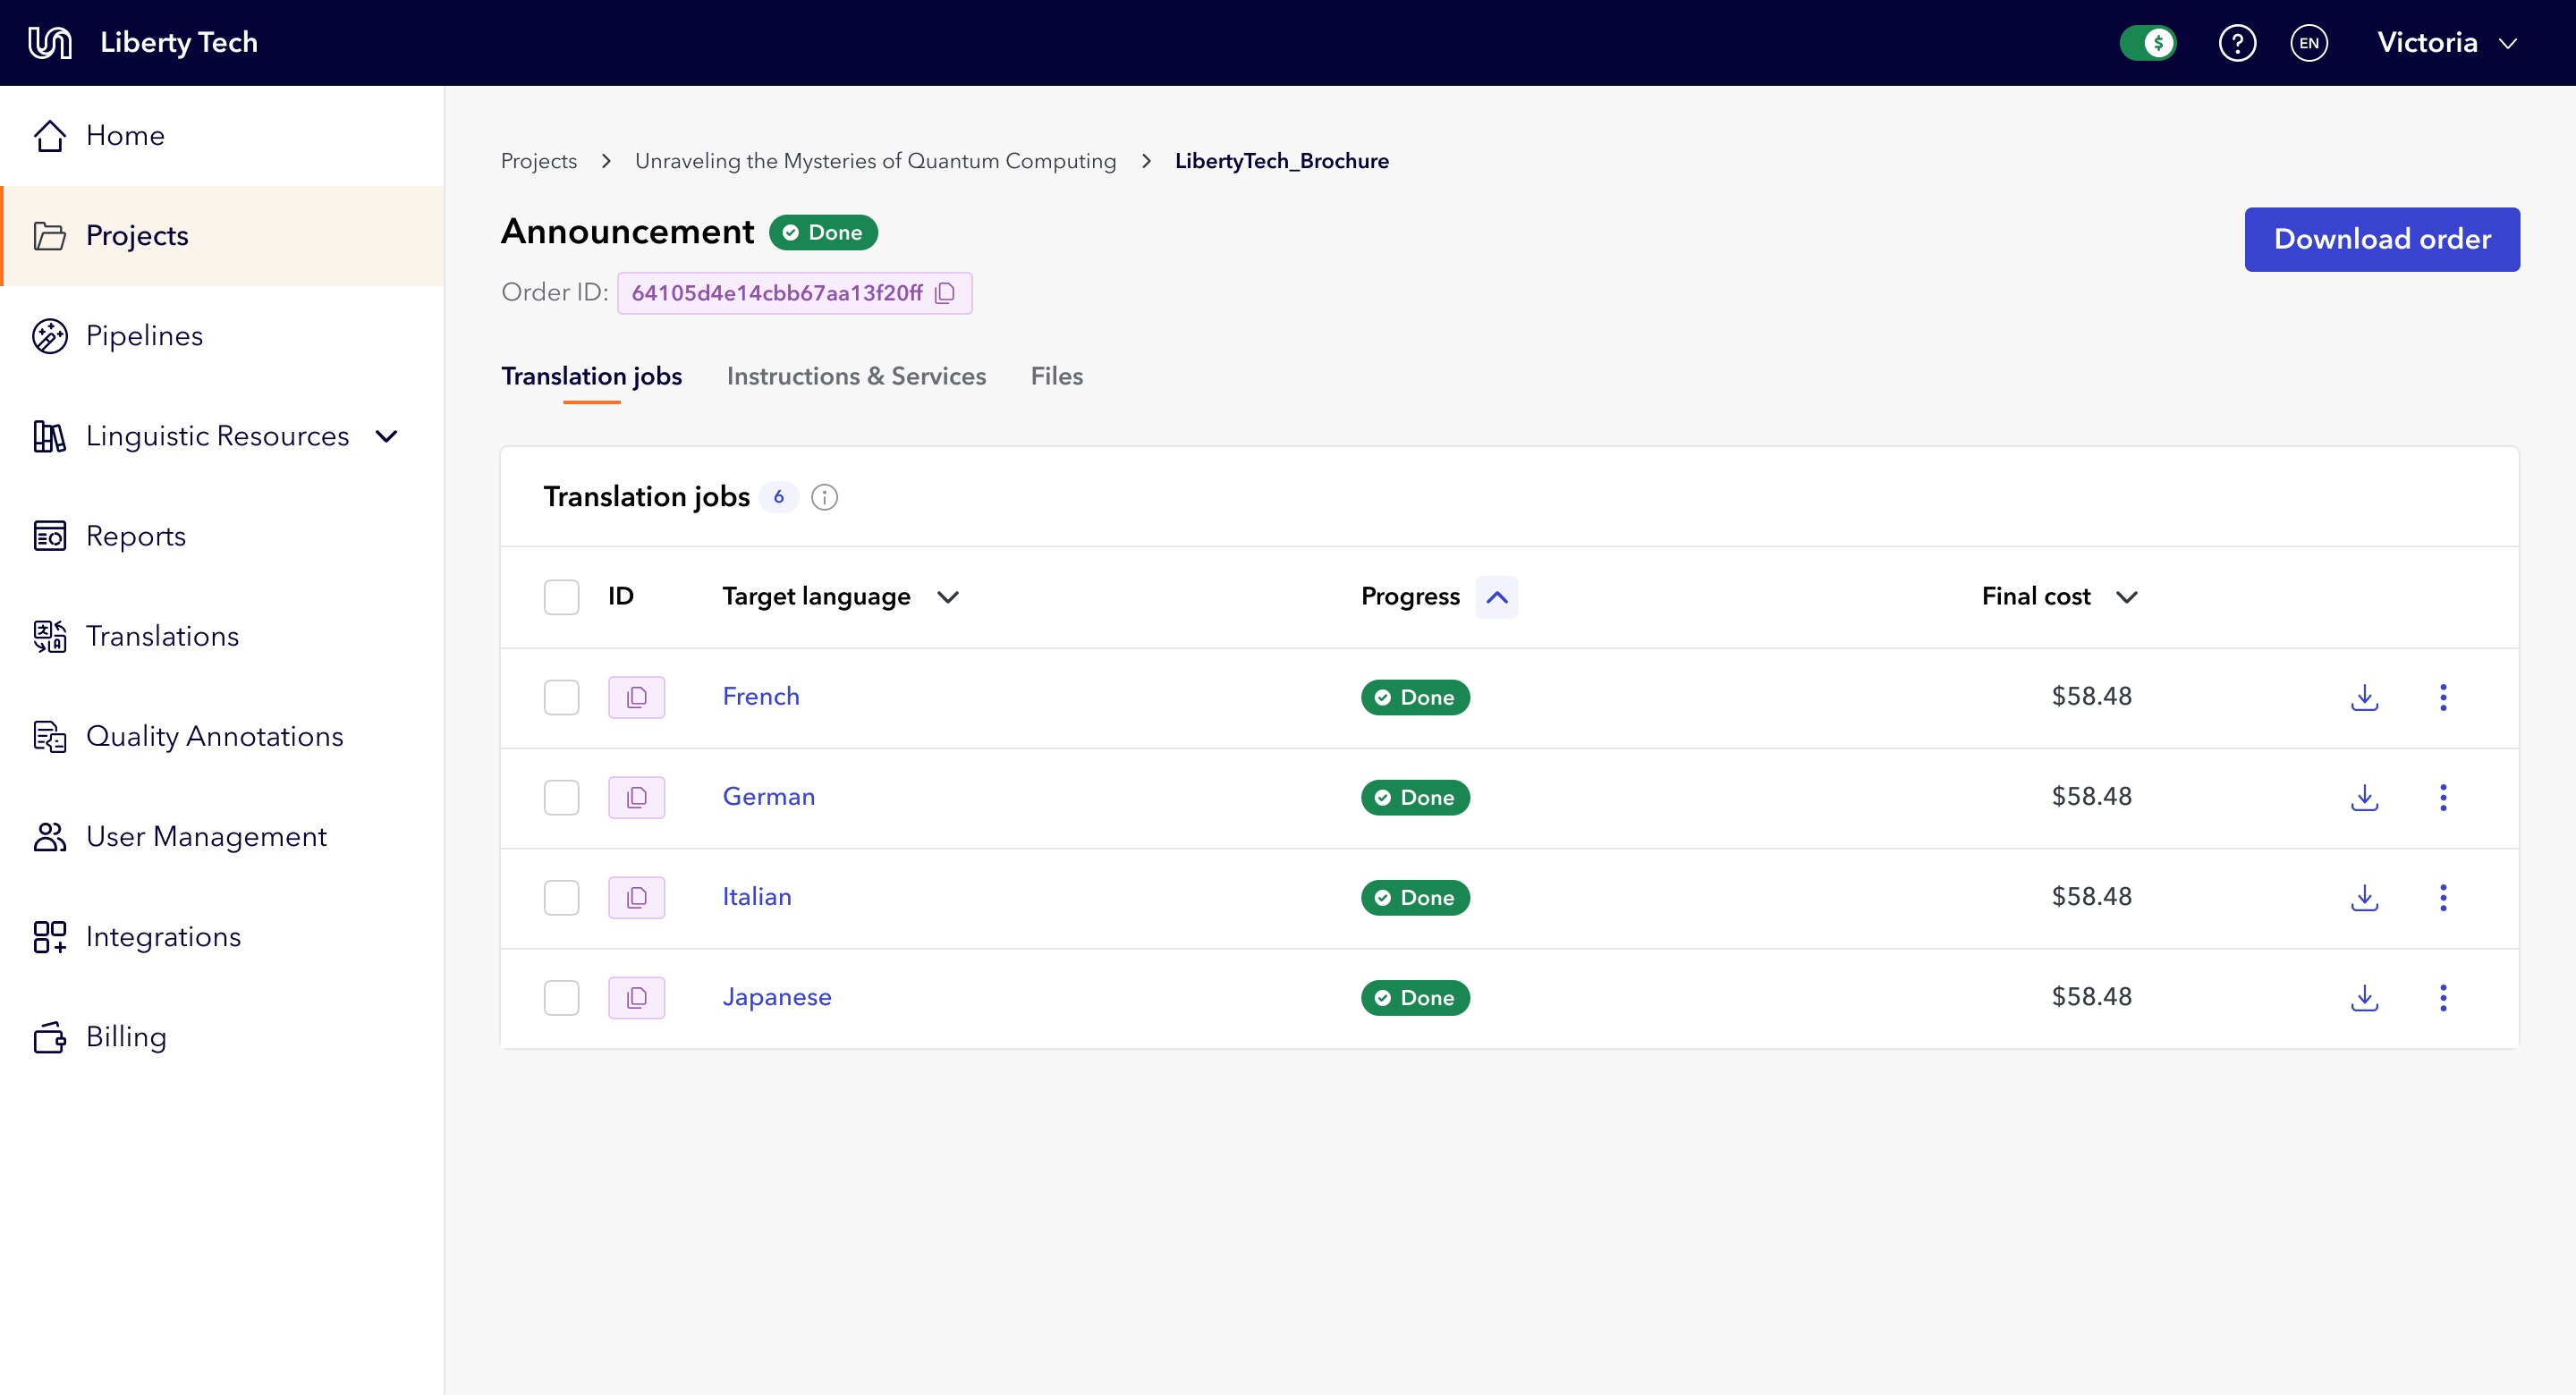Click the Integrations sidebar icon
Image resolution: width=2576 pixels, height=1395 pixels.
pos(49,937)
